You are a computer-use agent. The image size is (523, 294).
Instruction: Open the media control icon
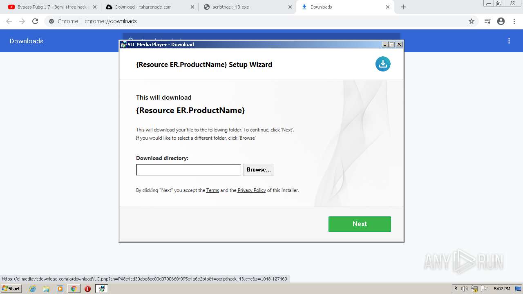click(487, 21)
